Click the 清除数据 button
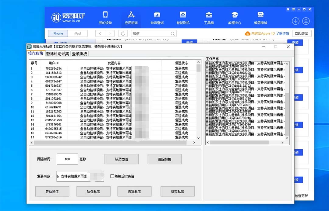329x211 pixels. 164,159
